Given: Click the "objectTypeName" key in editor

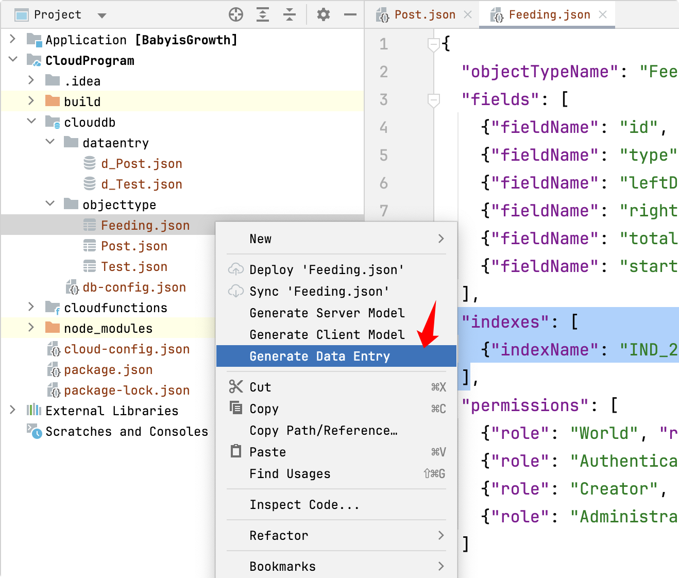Looking at the screenshot, I should (x=539, y=72).
